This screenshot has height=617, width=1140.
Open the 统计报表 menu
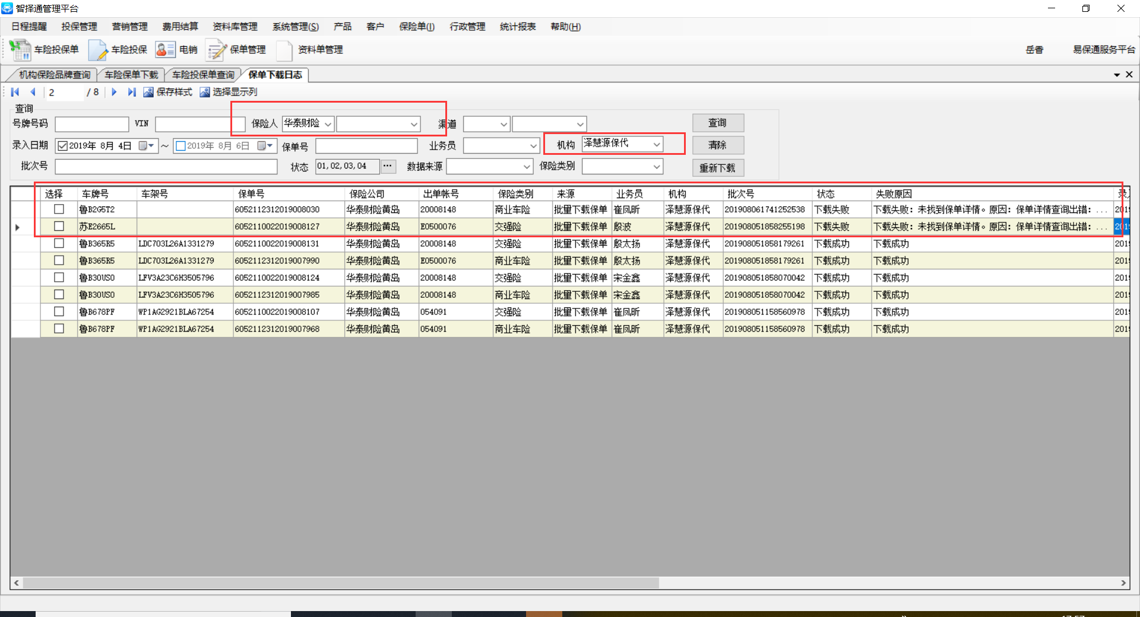(x=517, y=27)
